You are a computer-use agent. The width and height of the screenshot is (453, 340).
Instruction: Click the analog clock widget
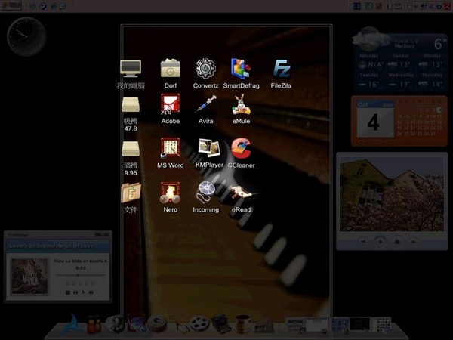click(26, 37)
